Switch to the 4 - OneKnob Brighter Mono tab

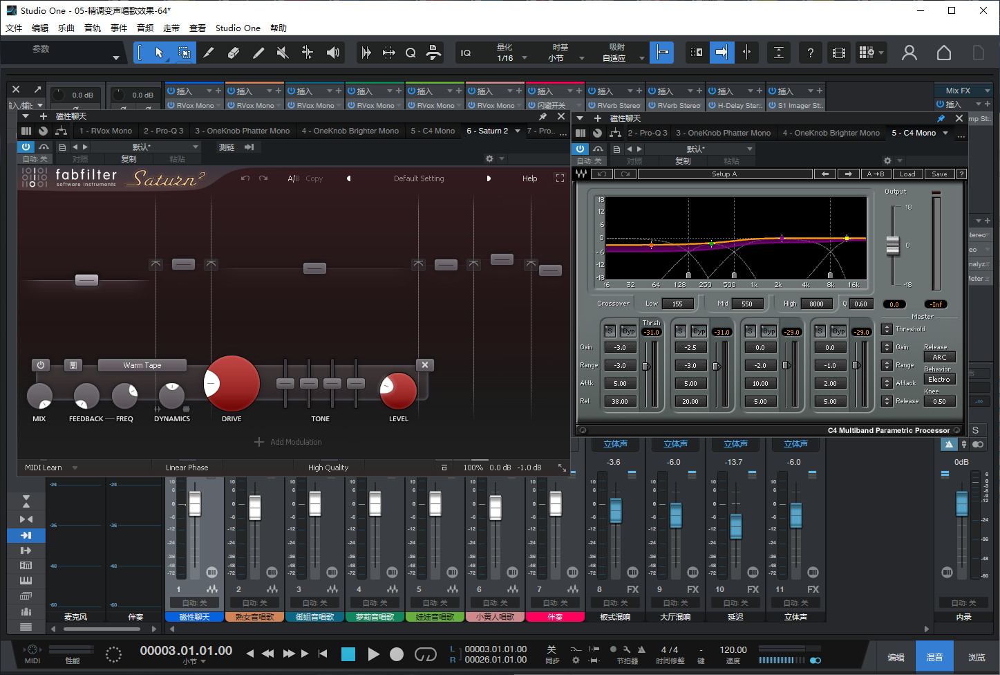click(x=350, y=130)
